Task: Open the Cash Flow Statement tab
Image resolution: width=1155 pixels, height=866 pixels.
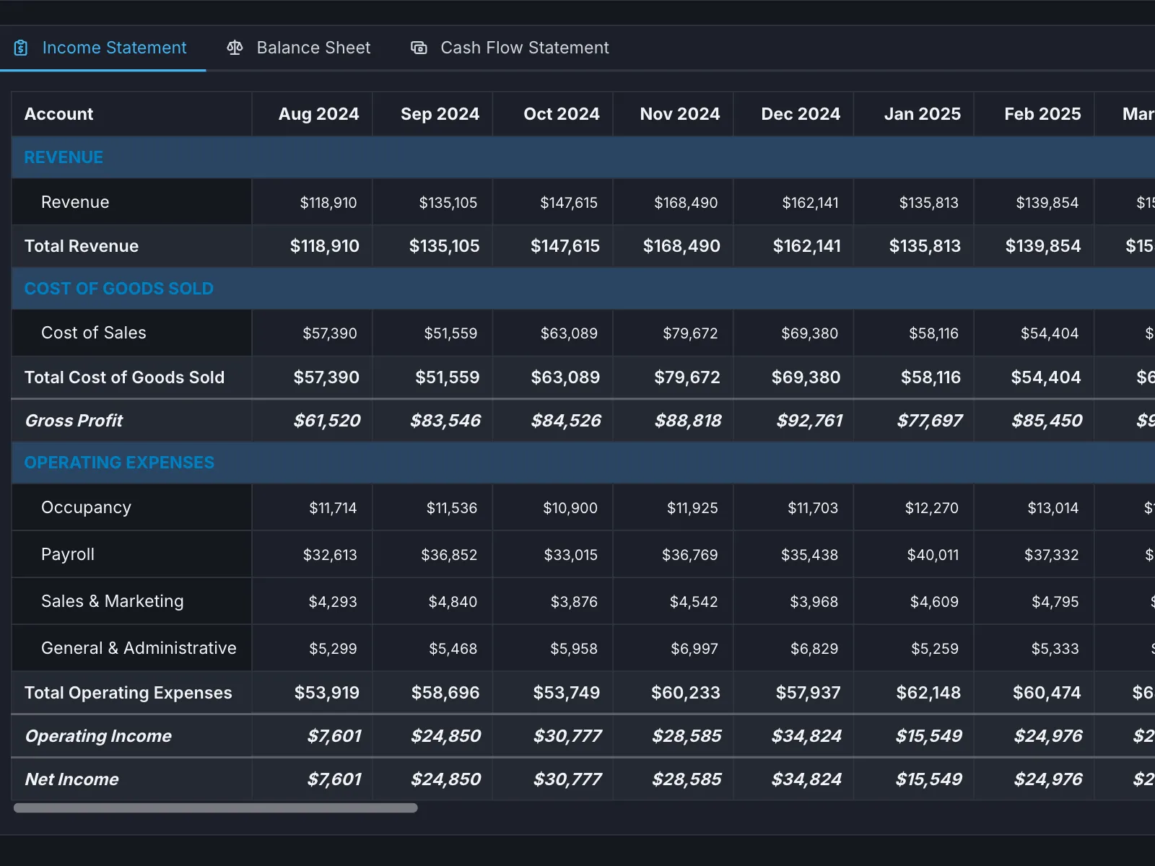Action: [x=510, y=48]
